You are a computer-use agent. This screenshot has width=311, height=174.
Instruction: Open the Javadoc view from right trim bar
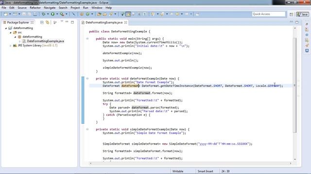(x=307, y=35)
